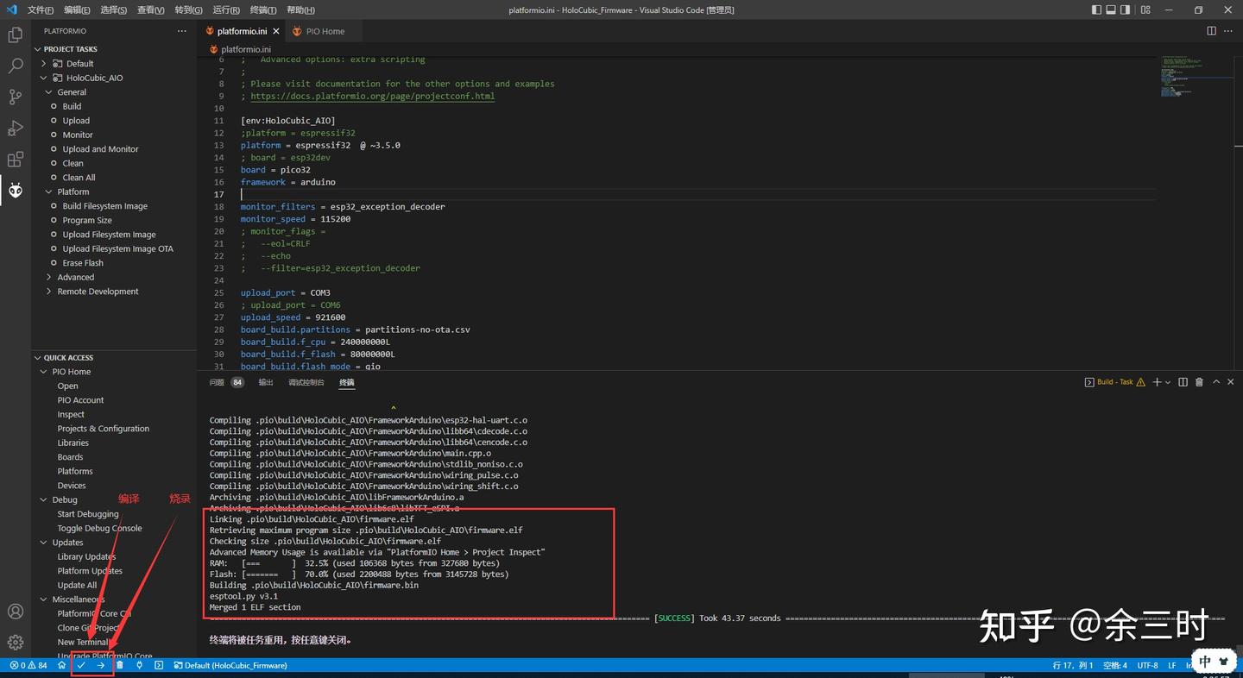Upload firmware via status bar arrow icon
The height and width of the screenshot is (678, 1243).
click(101, 665)
